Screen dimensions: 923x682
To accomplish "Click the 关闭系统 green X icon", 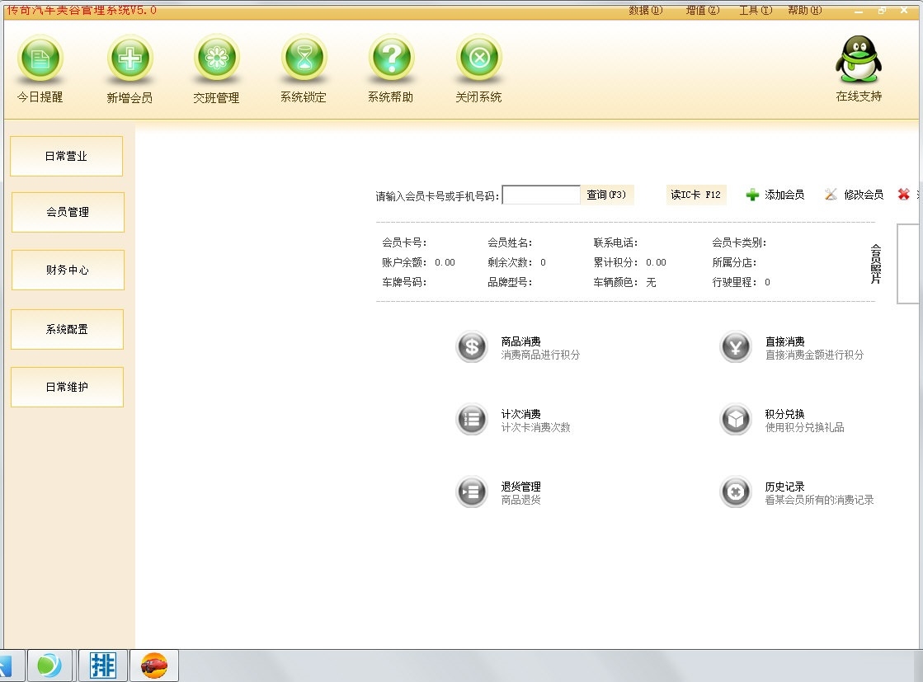I will [x=478, y=59].
